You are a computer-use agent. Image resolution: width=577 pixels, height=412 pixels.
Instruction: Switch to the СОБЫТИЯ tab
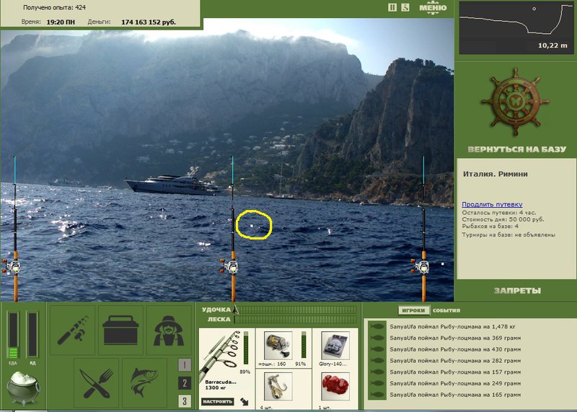(x=446, y=310)
